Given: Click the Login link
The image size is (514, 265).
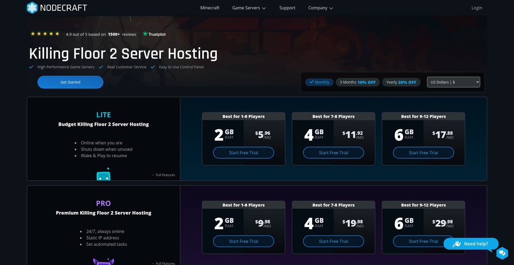Looking at the screenshot, I should pos(477,8).
